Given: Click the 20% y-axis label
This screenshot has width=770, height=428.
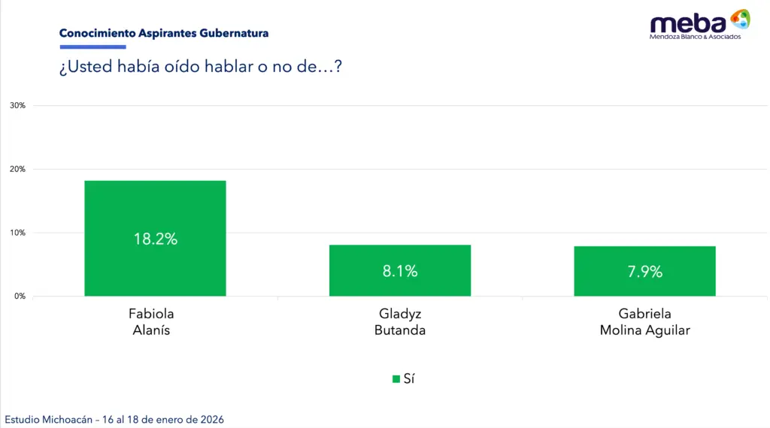Looking at the screenshot, I should point(17,170).
